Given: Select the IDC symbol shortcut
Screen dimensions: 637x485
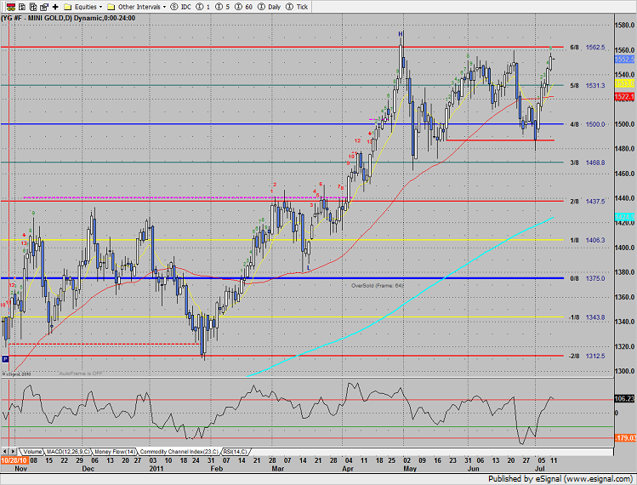Looking at the screenshot, I should (x=181, y=7).
